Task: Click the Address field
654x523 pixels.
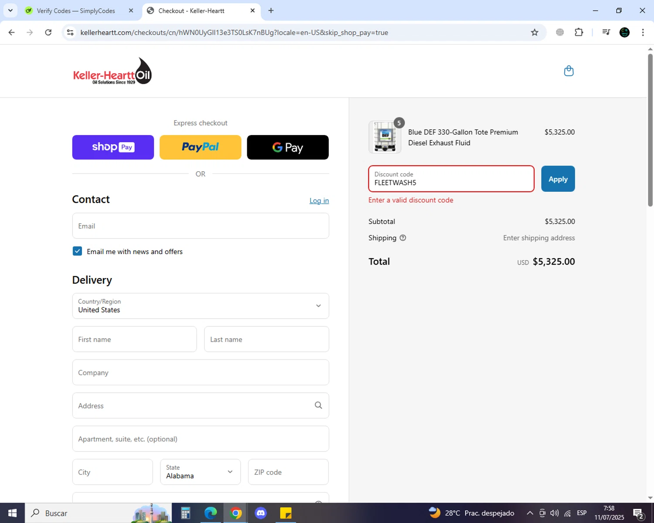Action: click(x=201, y=405)
